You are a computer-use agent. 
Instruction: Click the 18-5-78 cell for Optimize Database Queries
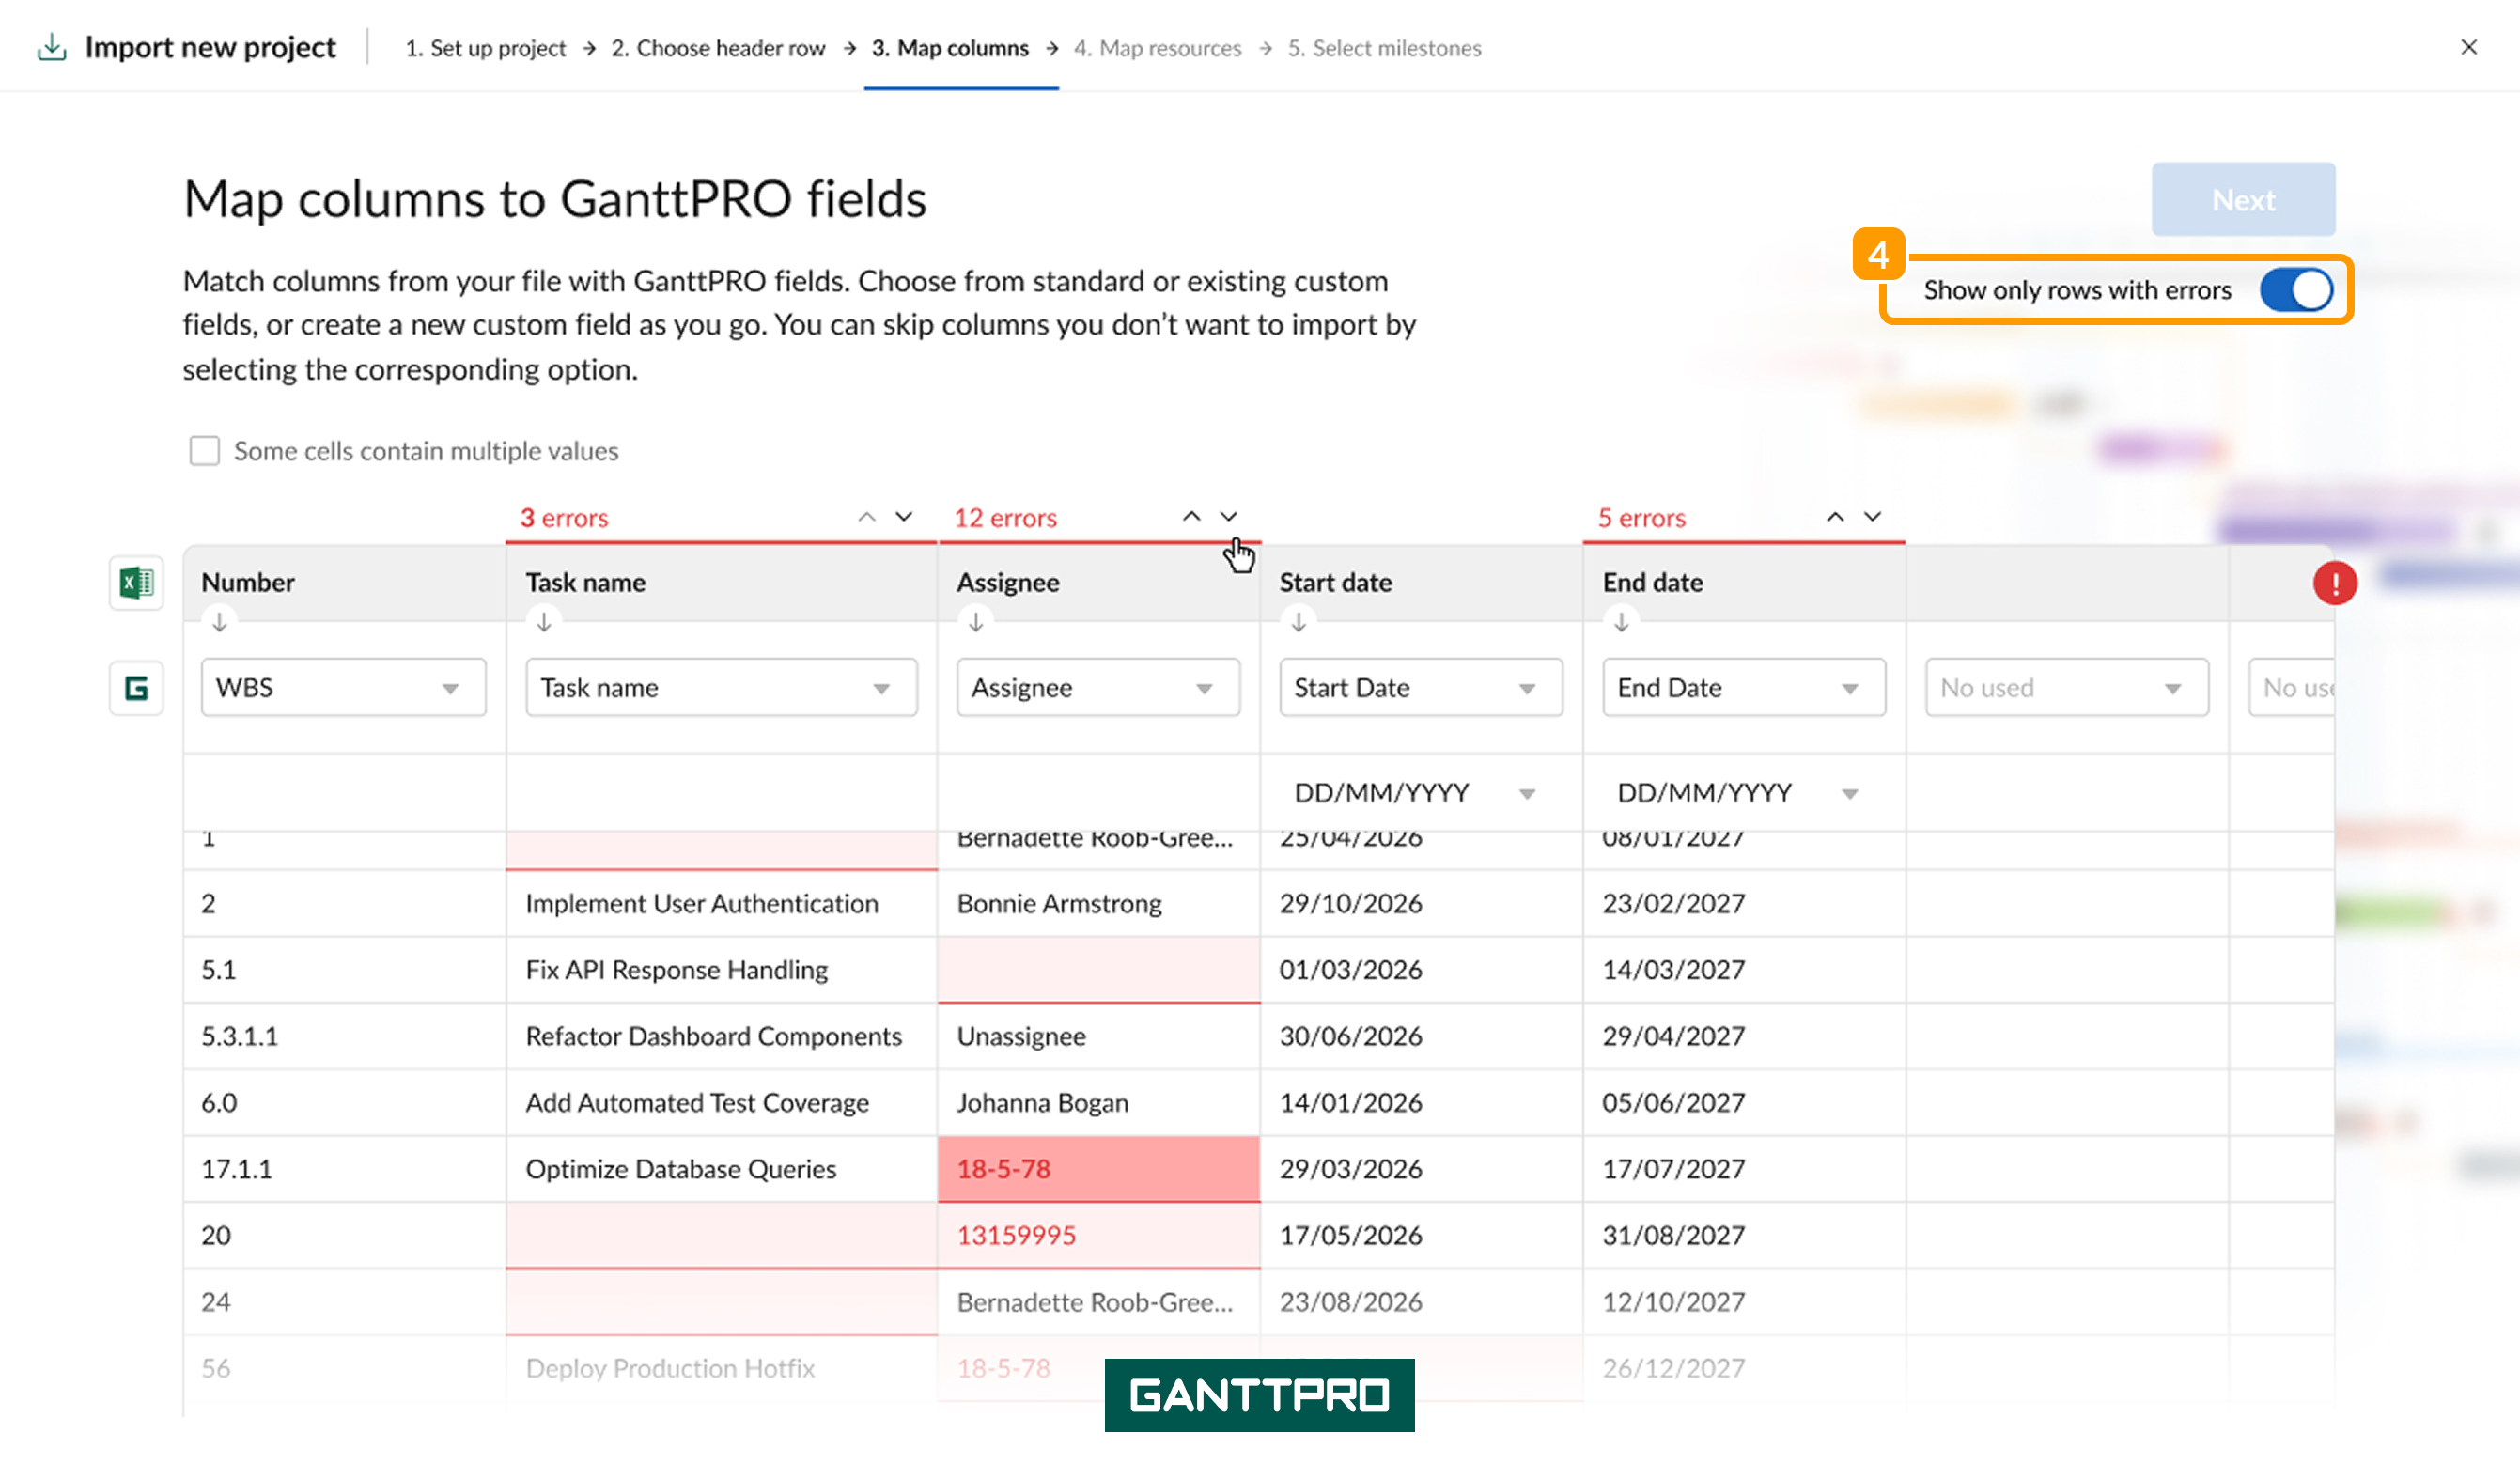coord(1098,1169)
